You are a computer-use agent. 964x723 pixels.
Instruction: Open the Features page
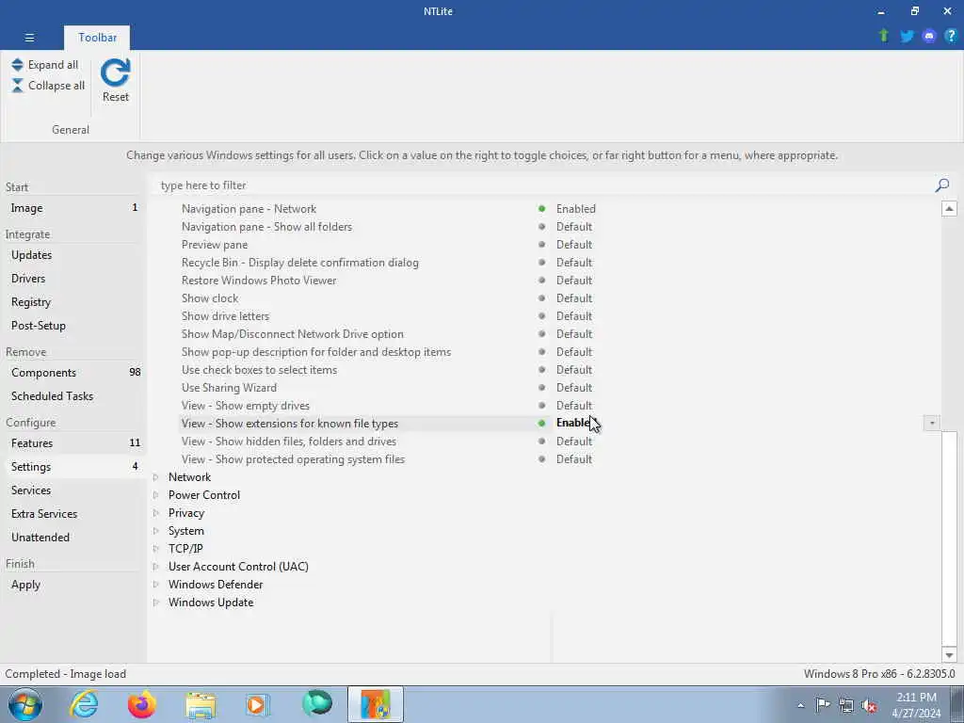point(73,443)
